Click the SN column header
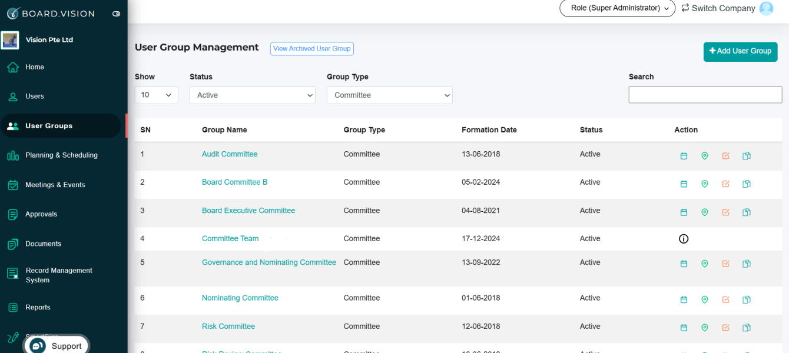 pyautogui.click(x=145, y=130)
